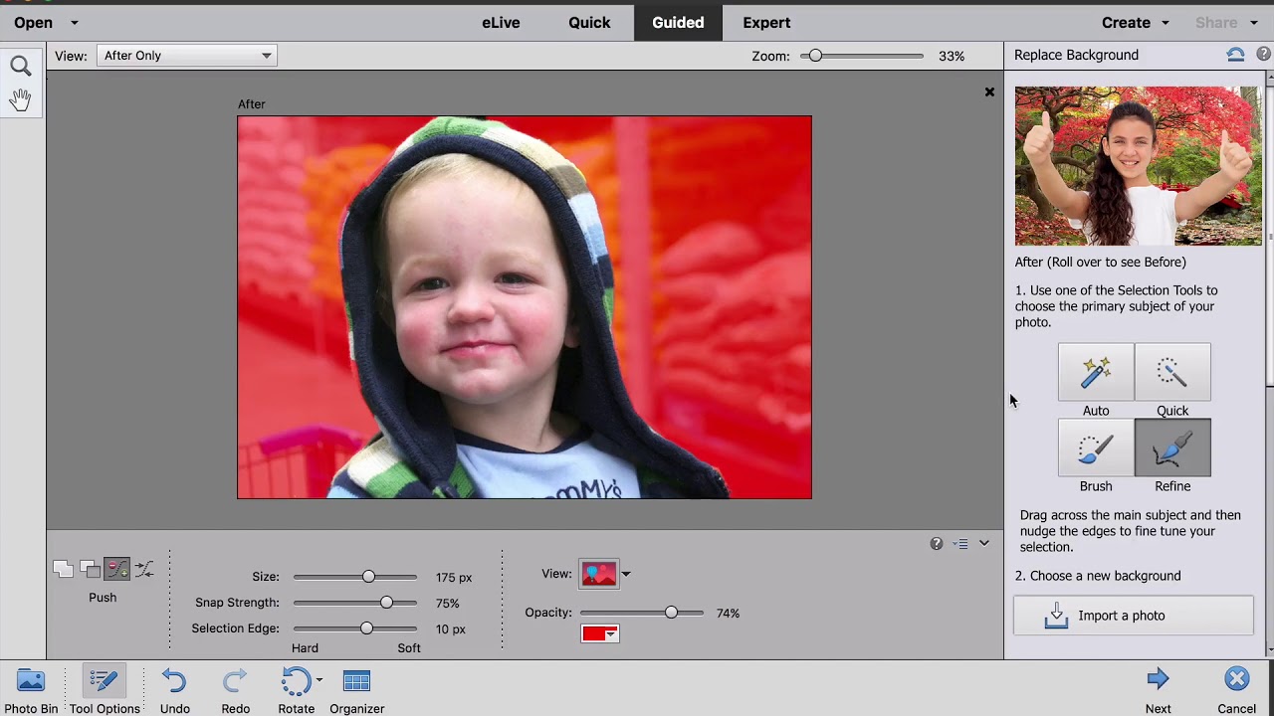Switch to the eLive tab
1274x716 pixels.
coord(501,22)
